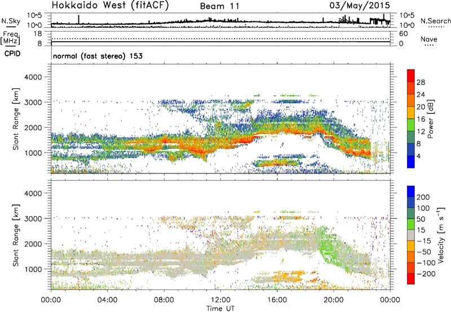Click the 'Nave' legend label

429,39
